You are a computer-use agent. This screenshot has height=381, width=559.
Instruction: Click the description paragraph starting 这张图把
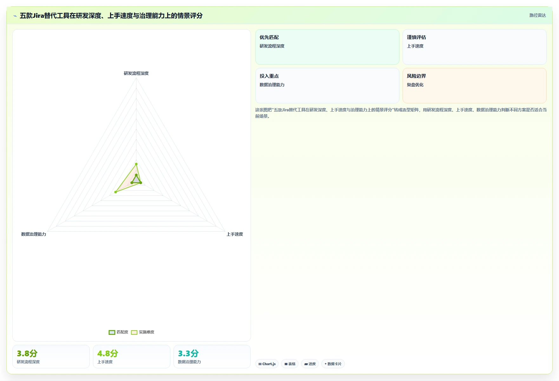click(x=401, y=113)
